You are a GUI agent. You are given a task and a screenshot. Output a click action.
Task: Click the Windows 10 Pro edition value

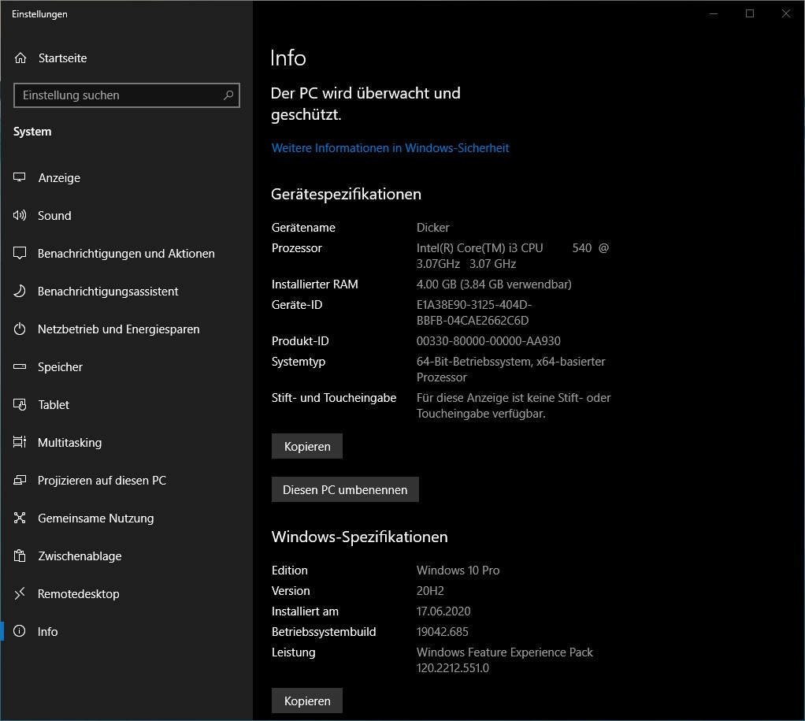458,570
